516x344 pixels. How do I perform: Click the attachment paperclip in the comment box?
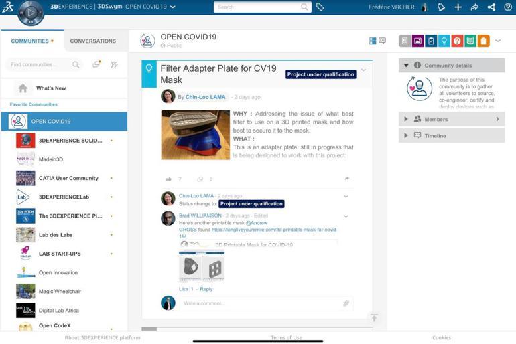pyautogui.click(x=346, y=303)
